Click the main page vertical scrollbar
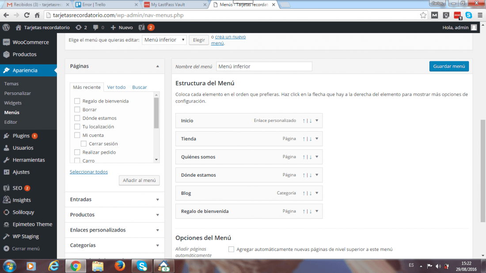The width and height of the screenshot is (486, 273). 483,171
